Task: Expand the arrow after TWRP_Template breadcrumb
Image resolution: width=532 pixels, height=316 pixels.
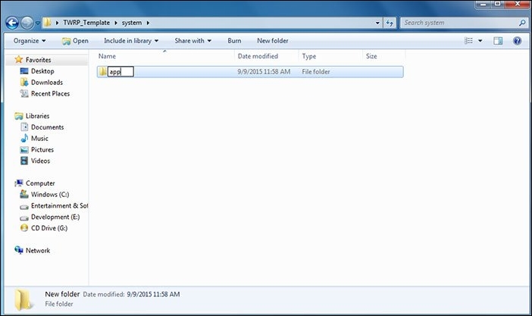Action: click(116, 23)
